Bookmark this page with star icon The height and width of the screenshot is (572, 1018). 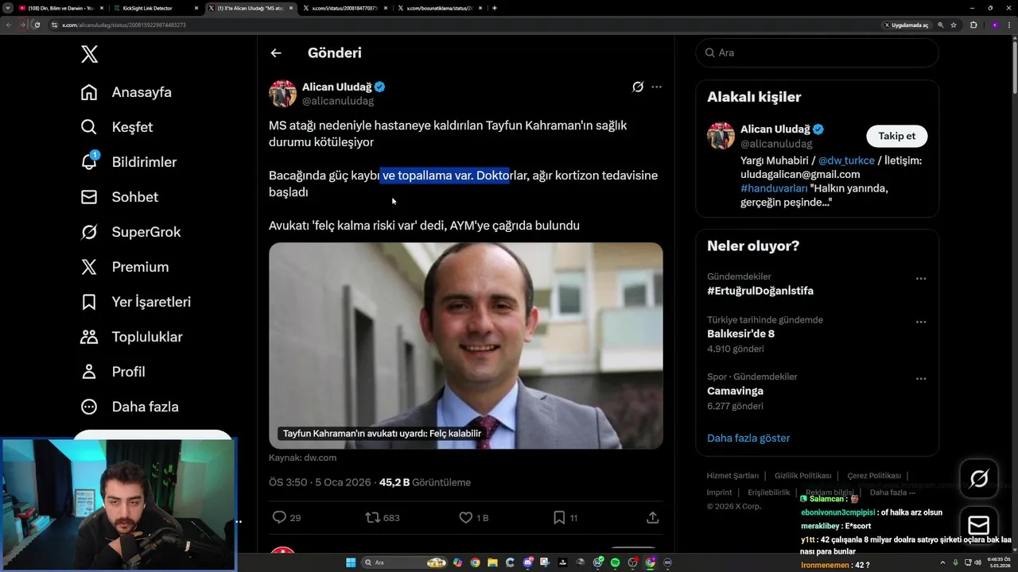954,25
